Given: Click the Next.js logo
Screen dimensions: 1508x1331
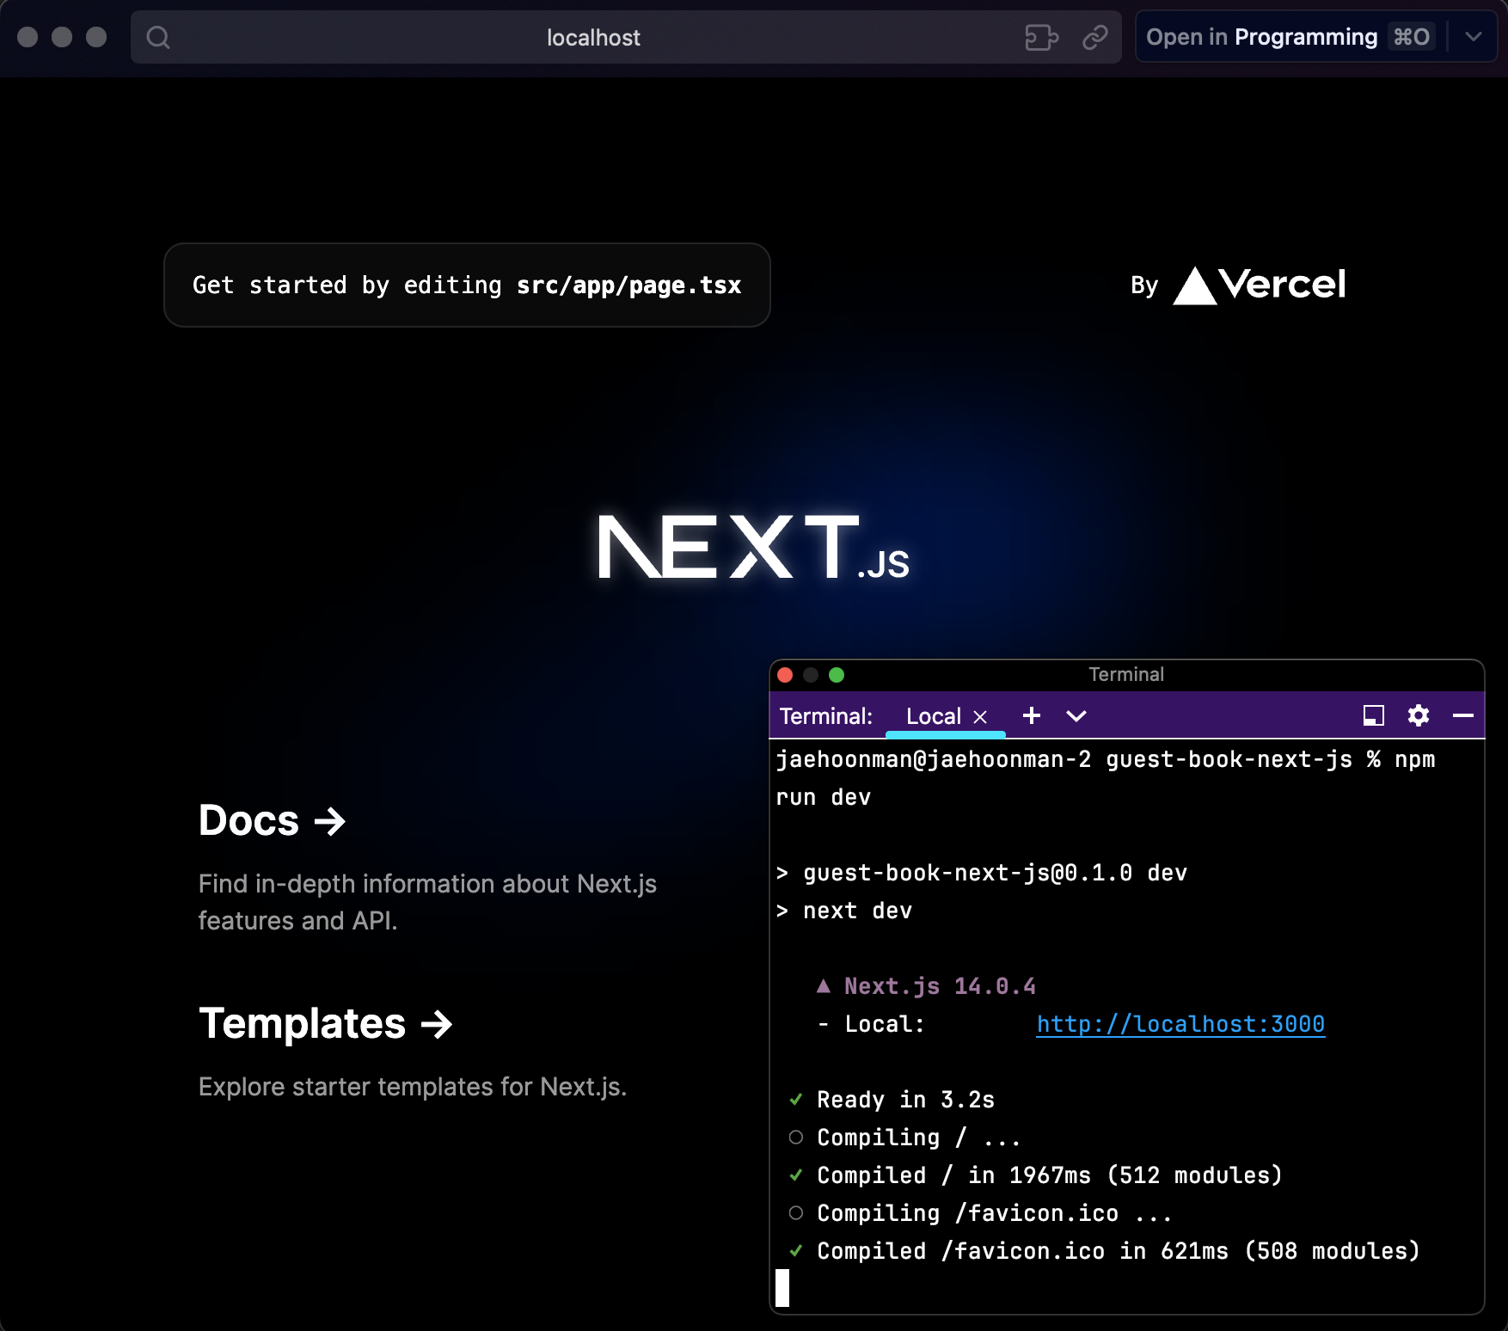Looking at the screenshot, I should (753, 547).
